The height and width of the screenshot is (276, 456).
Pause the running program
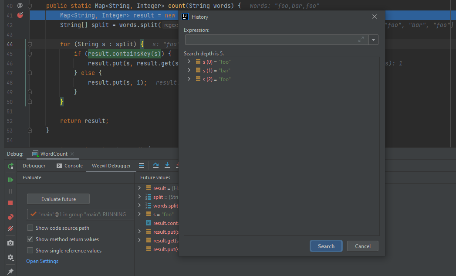coord(10,191)
